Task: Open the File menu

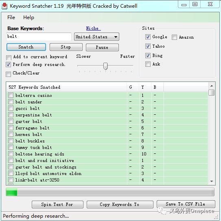Action: click(x=11, y=18)
